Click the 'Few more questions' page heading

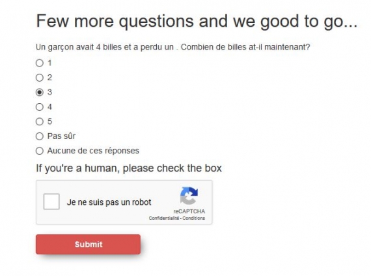tap(197, 22)
